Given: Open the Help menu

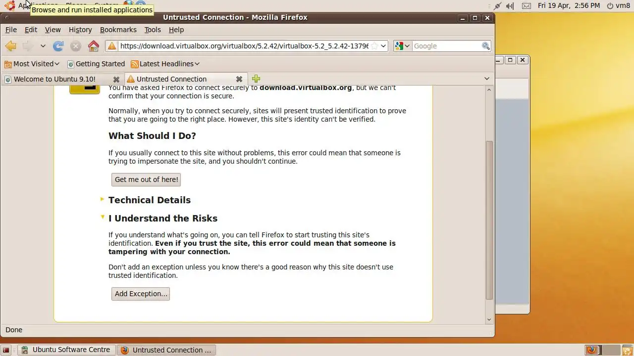Looking at the screenshot, I should [x=176, y=30].
